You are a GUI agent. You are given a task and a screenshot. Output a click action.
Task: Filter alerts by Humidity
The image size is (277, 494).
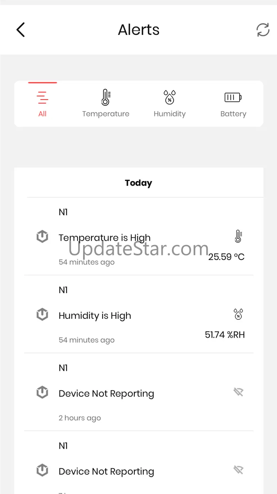(x=169, y=104)
